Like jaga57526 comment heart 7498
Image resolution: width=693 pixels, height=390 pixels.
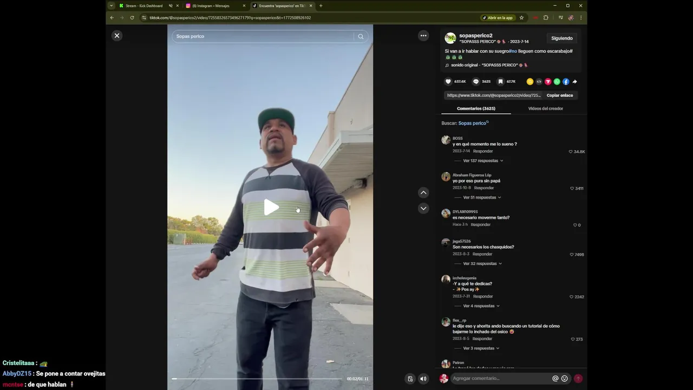(572, 255)
